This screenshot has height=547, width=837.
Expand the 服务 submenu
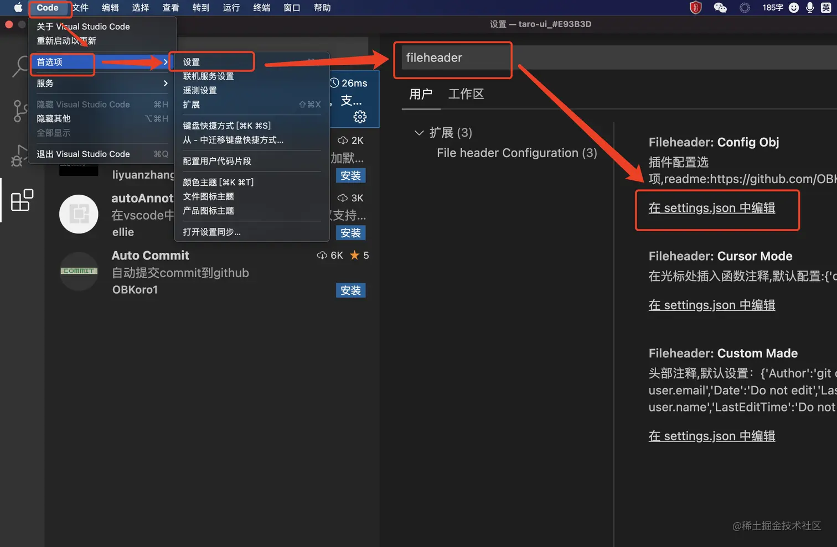[x=102, y=84]
